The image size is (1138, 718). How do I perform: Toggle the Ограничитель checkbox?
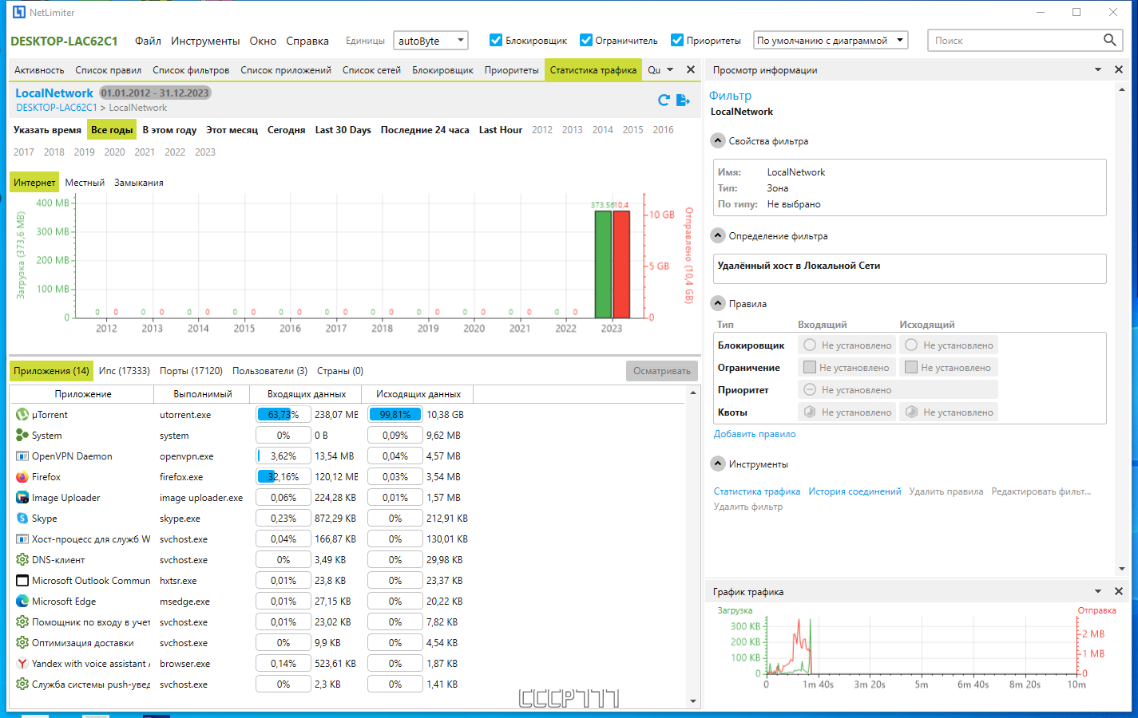(586, 40)
